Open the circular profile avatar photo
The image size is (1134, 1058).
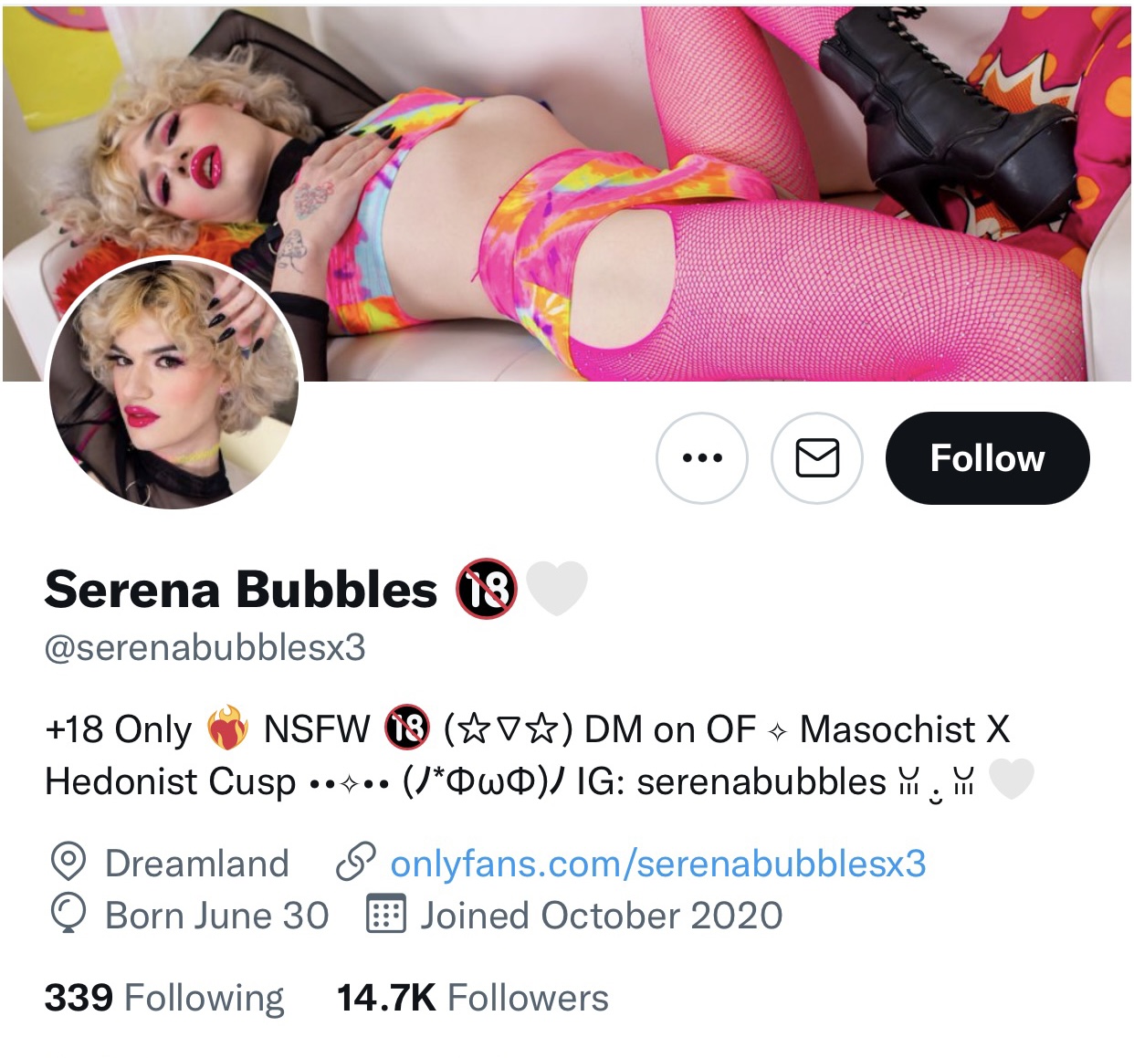coord(173,382)
